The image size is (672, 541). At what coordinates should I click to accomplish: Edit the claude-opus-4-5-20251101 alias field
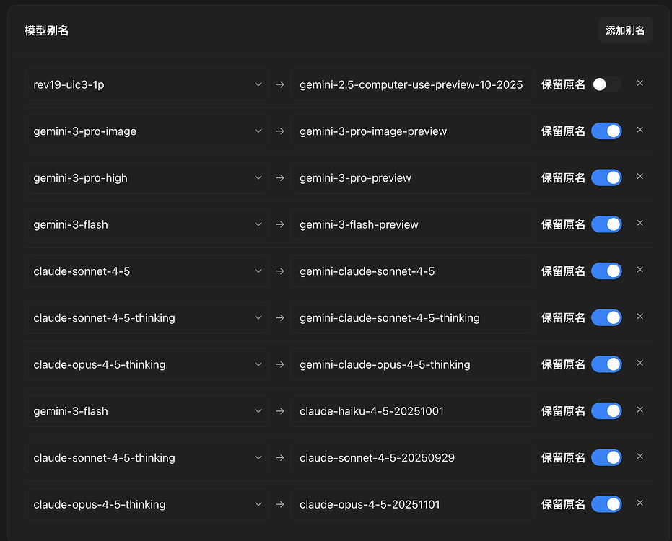pos(413,505)
